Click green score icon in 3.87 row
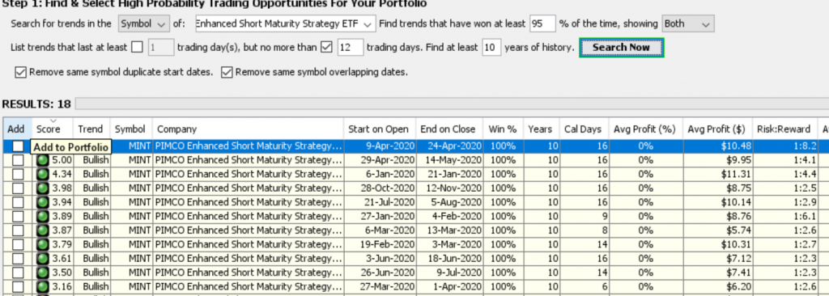 43,230
